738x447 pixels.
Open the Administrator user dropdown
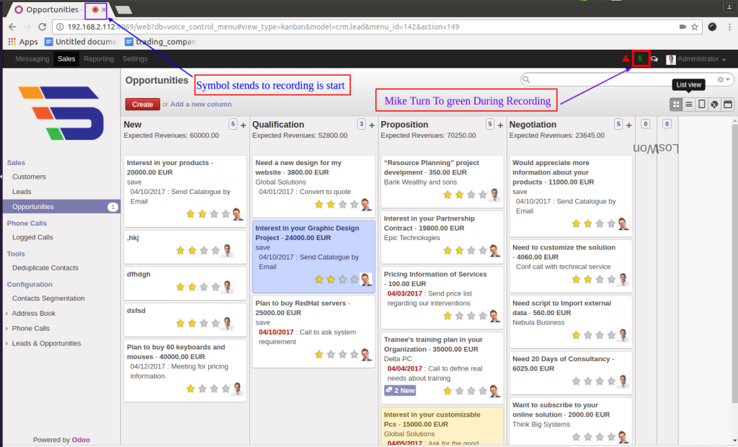click(x=696, y=59)
